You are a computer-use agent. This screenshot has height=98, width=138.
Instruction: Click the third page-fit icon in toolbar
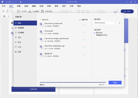(87, 11)
